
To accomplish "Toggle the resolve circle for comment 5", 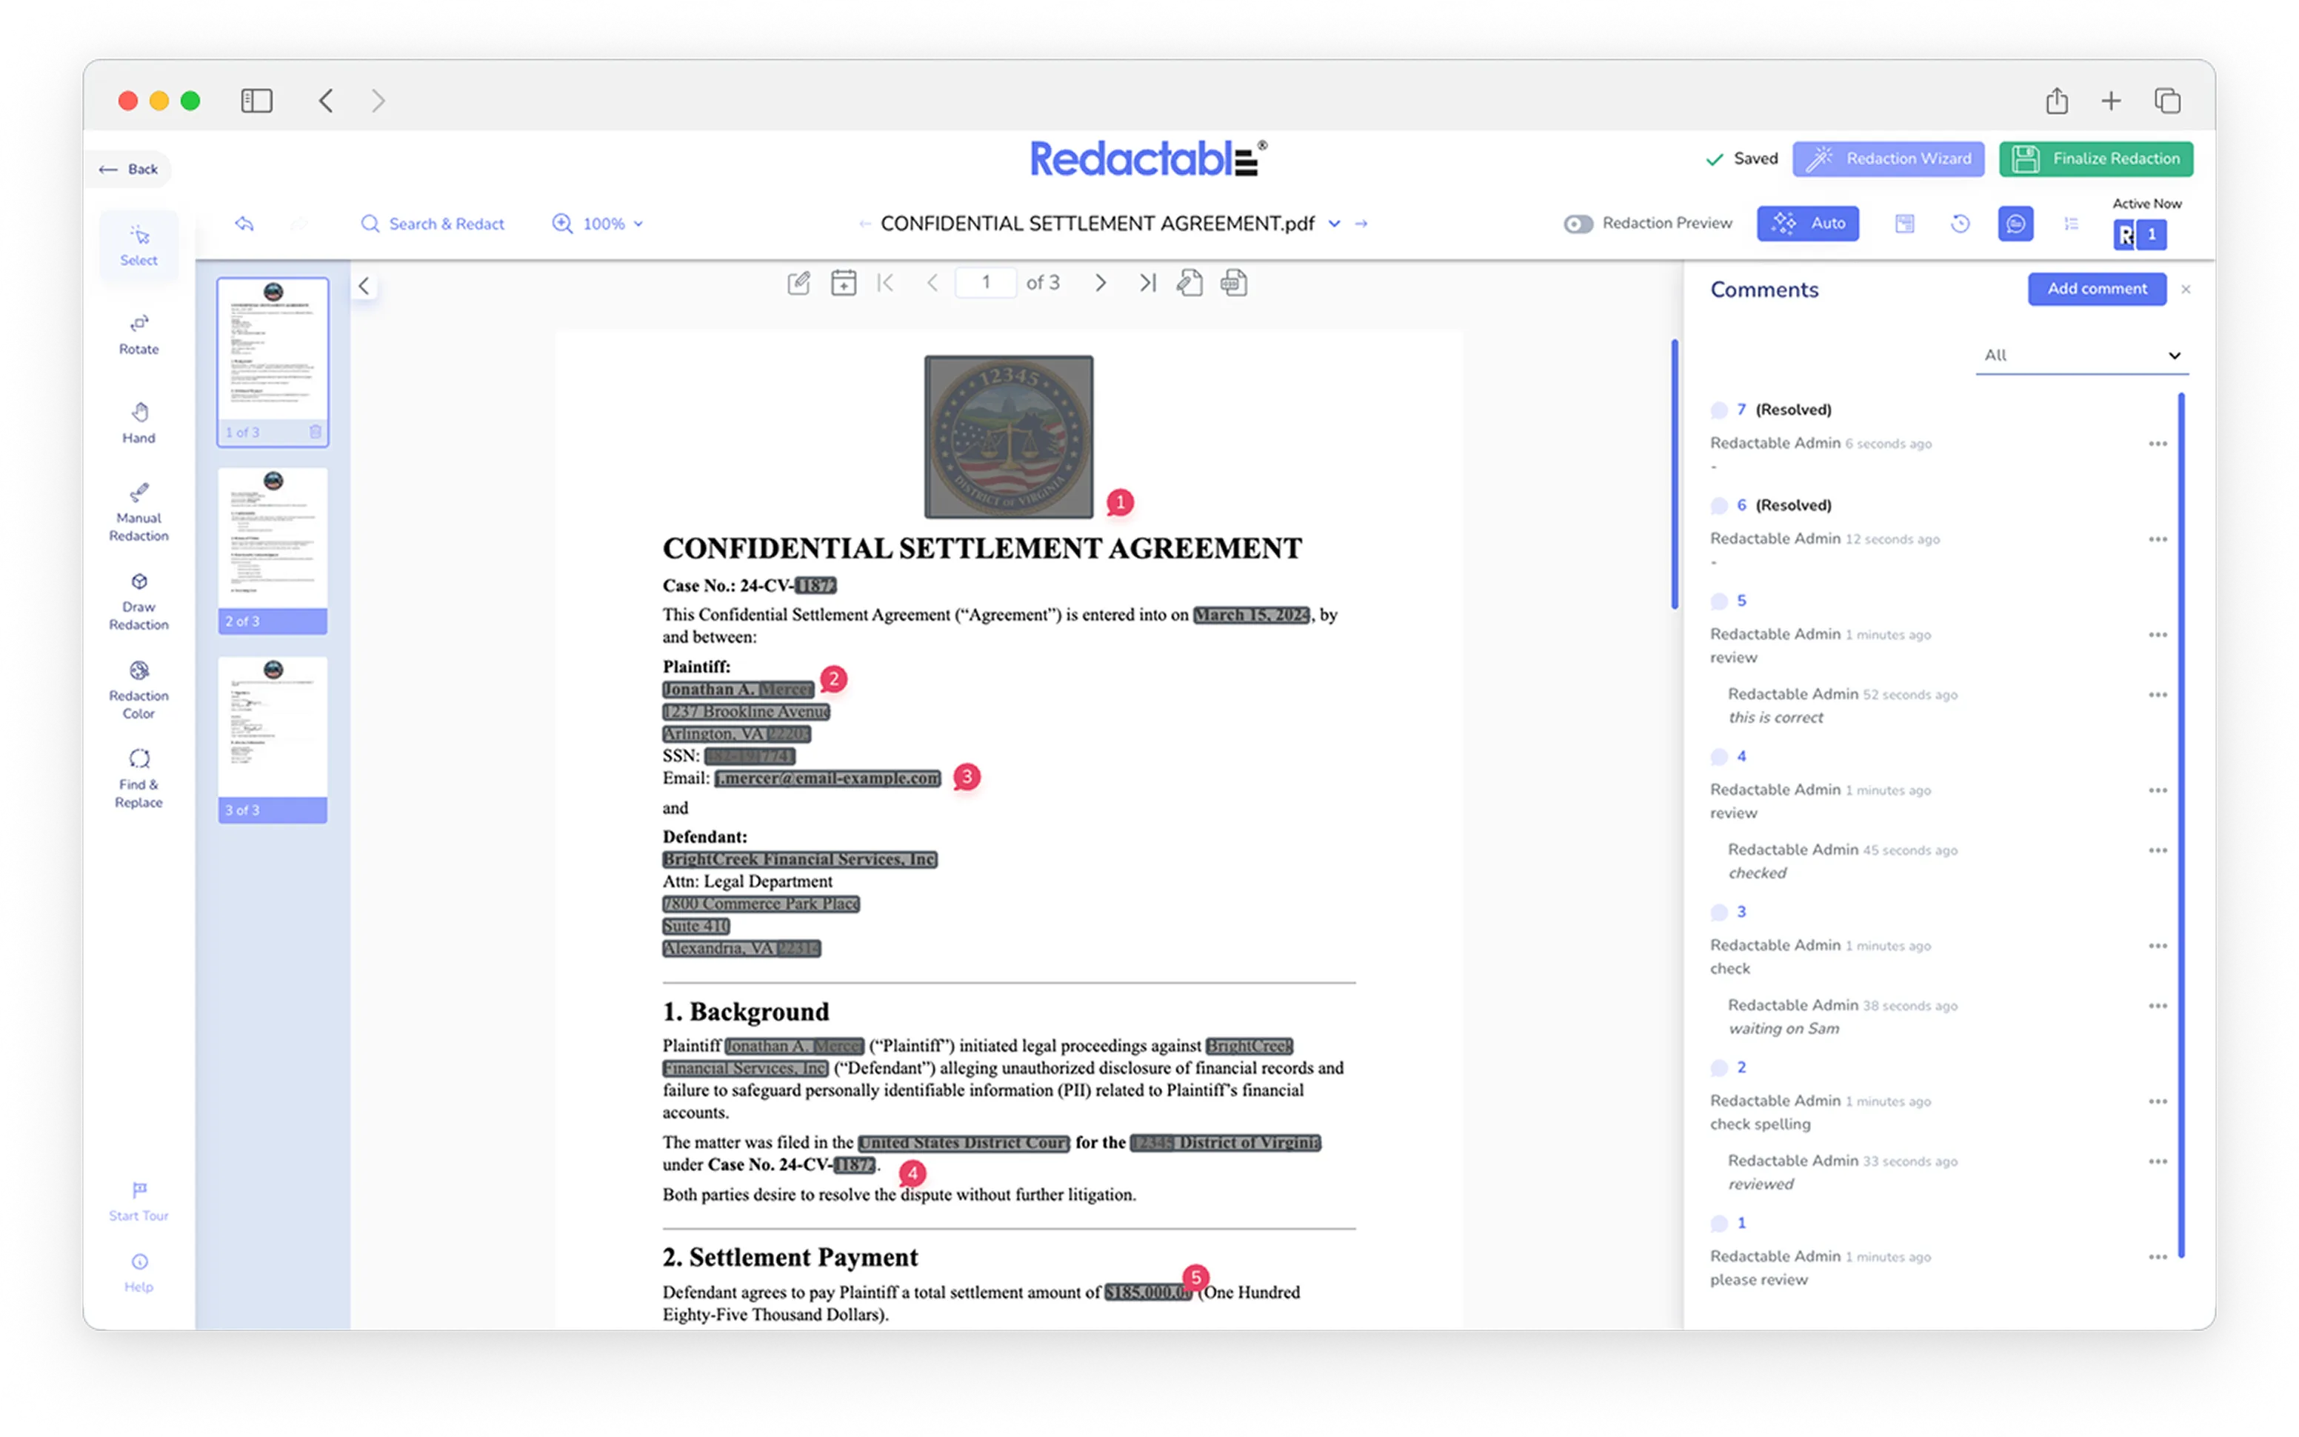I will click(1718, 601).
